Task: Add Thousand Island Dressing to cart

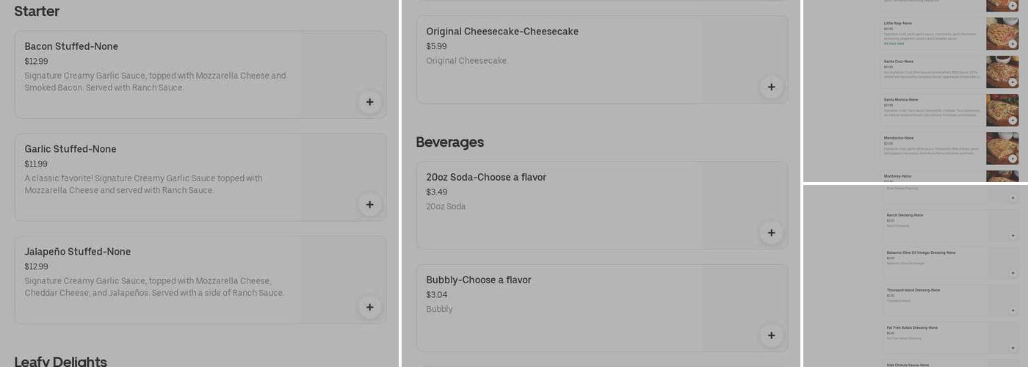Action: pyautogui.click(x=1013, y=310)
